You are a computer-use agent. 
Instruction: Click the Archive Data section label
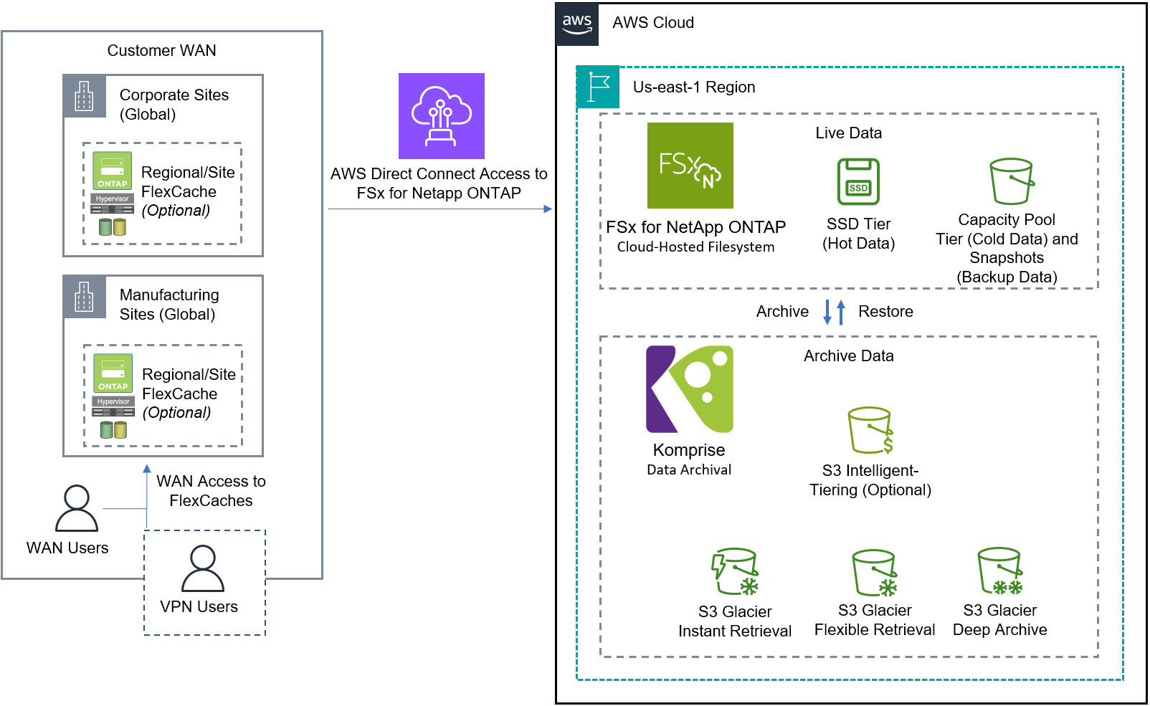(x=849, y=356)
